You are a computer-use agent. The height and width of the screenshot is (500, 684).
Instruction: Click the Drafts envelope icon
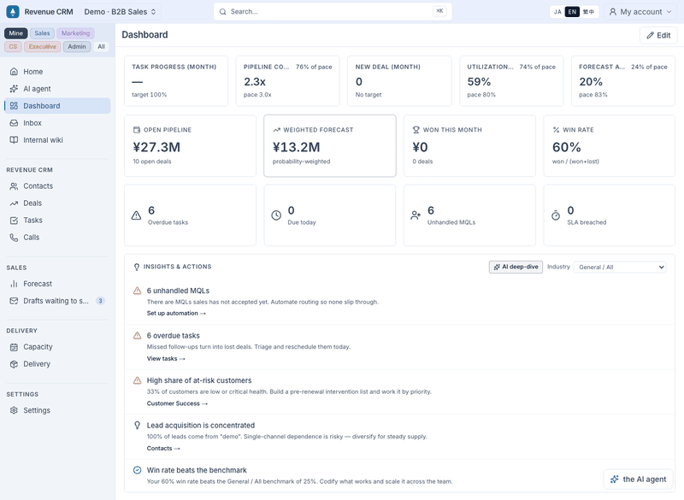click(14, 301)
